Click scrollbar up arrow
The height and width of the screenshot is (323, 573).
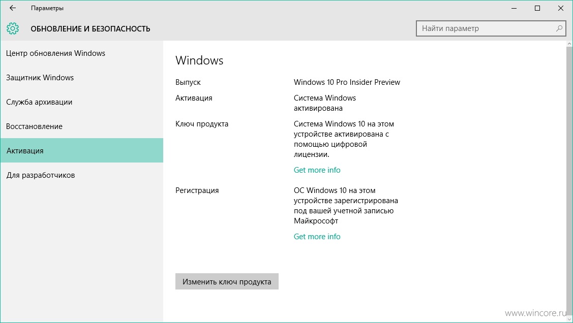pos(569,44)
